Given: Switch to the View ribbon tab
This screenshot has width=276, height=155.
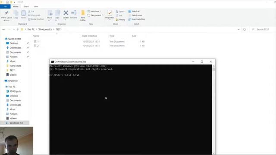Looking at the screenshot, I should [x=36, y=6].
